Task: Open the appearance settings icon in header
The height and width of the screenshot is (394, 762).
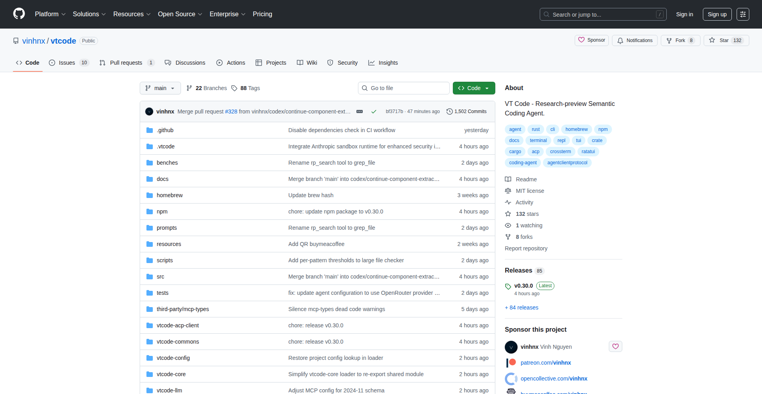Action: pyautogui.click(x=743, y=14)
